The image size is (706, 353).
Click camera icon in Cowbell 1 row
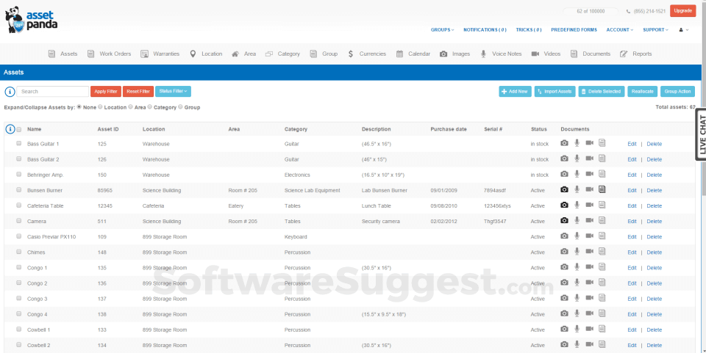pyautogui.click(x=564, y=330)
